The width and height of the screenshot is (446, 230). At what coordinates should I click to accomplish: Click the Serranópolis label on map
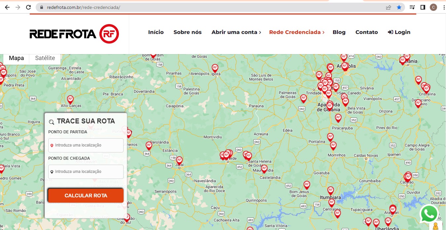(x=166, y=191)
